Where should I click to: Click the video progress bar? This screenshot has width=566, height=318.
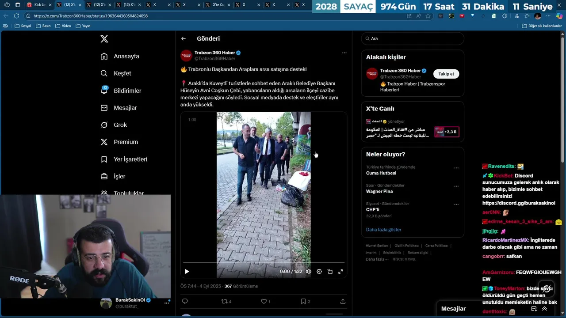point(264,263)
